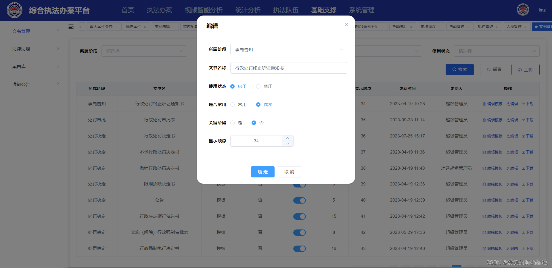Click 编辑模板 in the 不予行政处罚决定书 row

coord(492,152)
